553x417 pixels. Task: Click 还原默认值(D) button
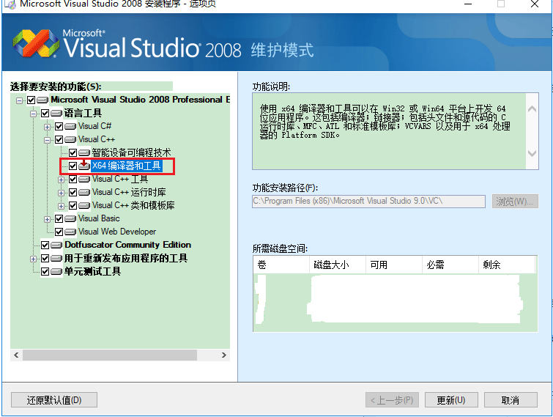coord(54,400)
